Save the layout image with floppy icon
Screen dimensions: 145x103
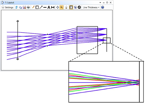click(x=24, y=7)
